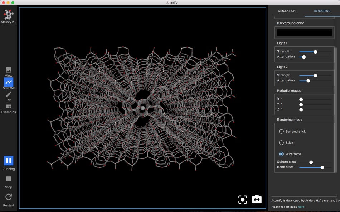The image size is (340, 212).
Task: Click the Atomify 2.0 logo icon
Action: click(x=9, y=15)
